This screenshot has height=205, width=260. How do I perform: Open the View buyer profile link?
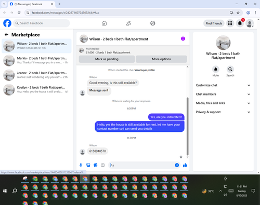(145, 70)
